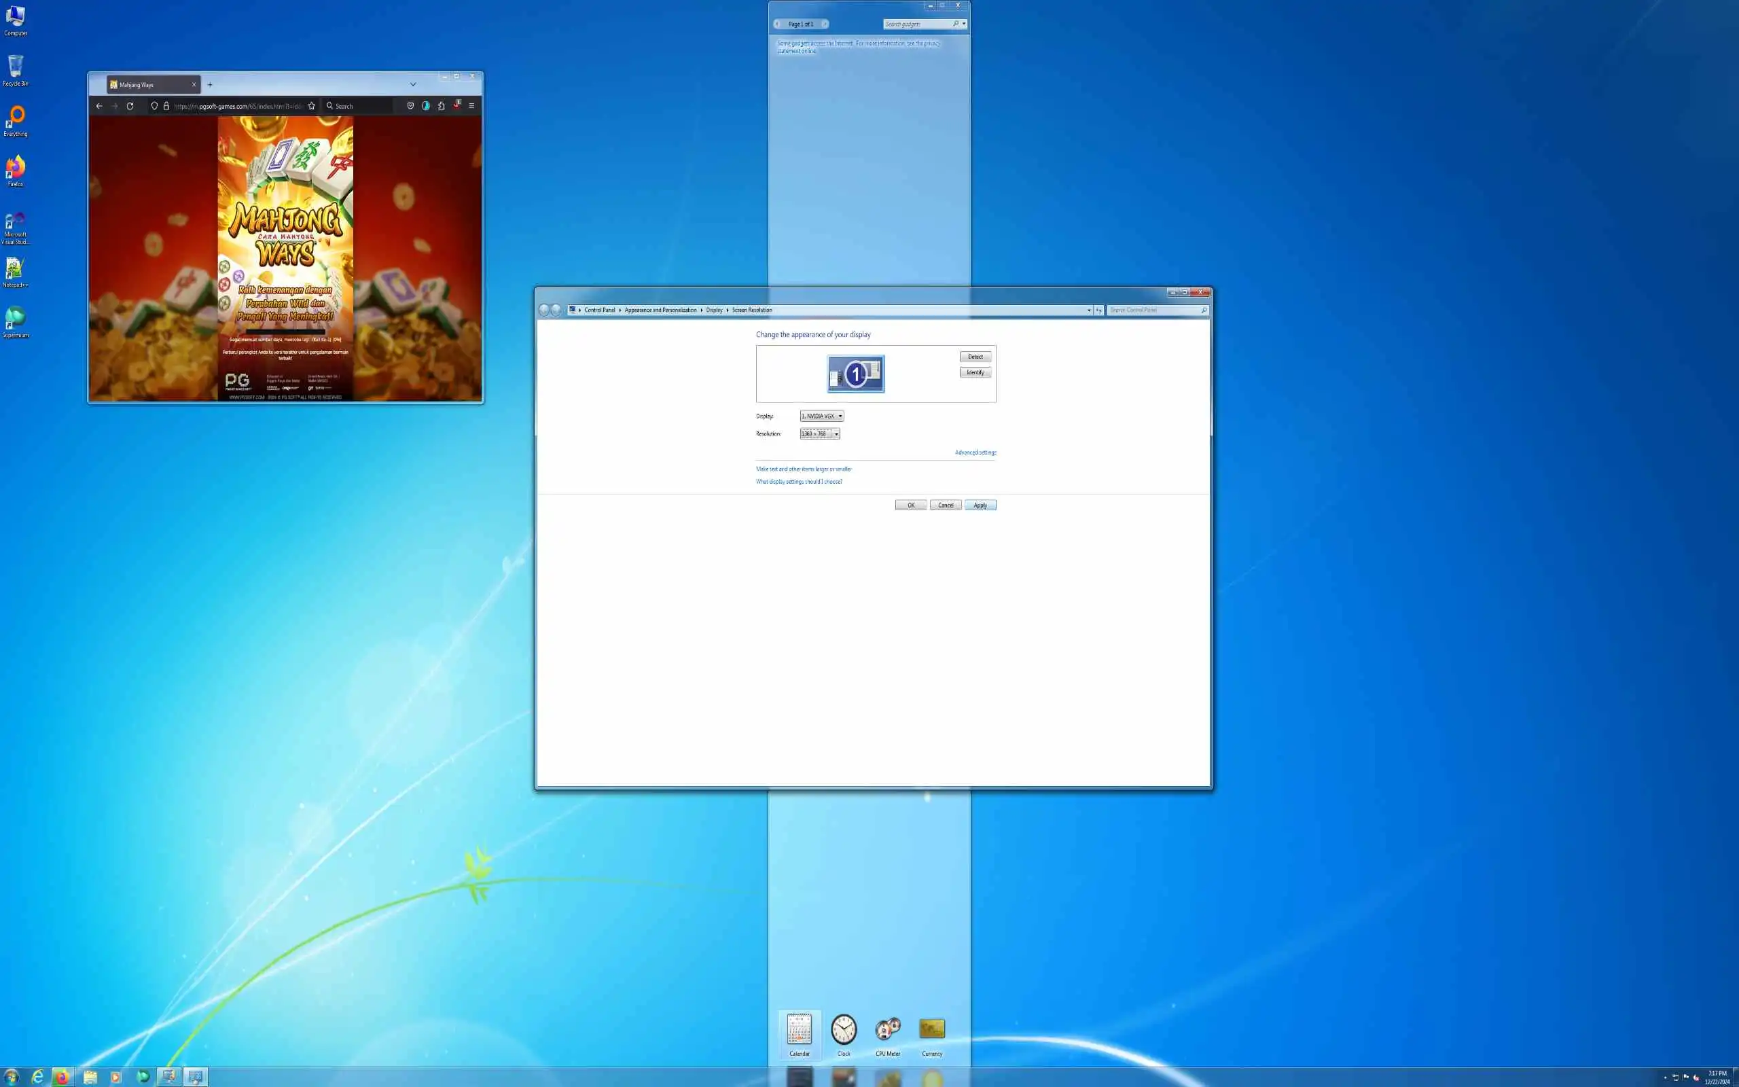Go back using the browser back arrow

click(99, 106)
